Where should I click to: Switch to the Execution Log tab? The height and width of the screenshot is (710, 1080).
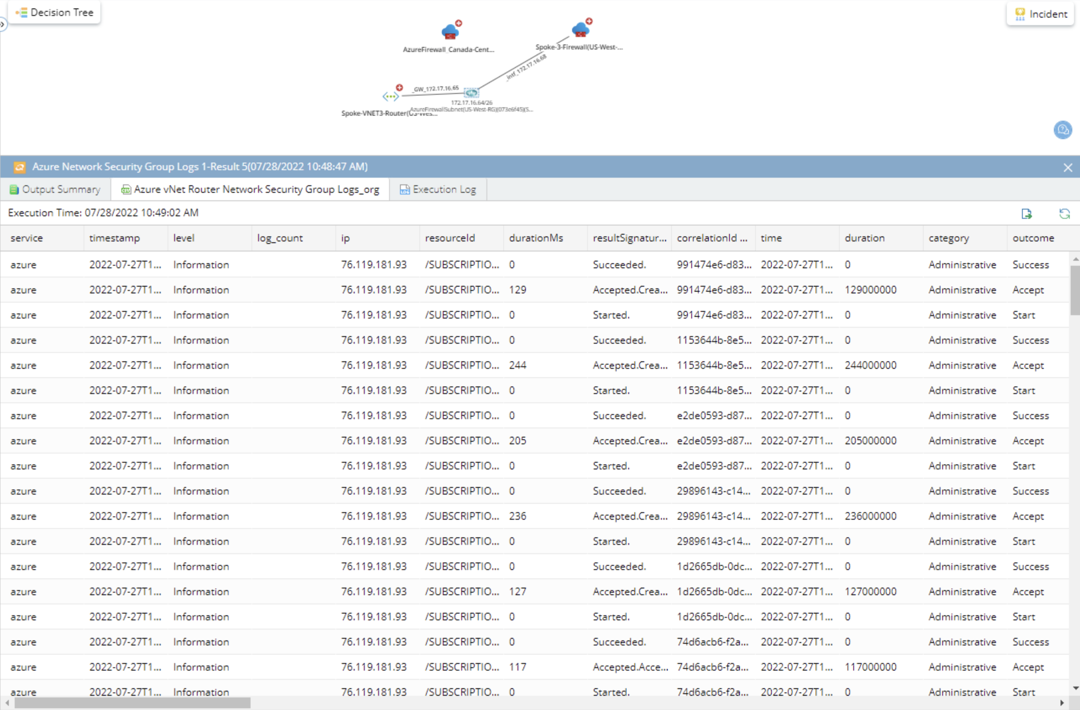coord(438,189)
